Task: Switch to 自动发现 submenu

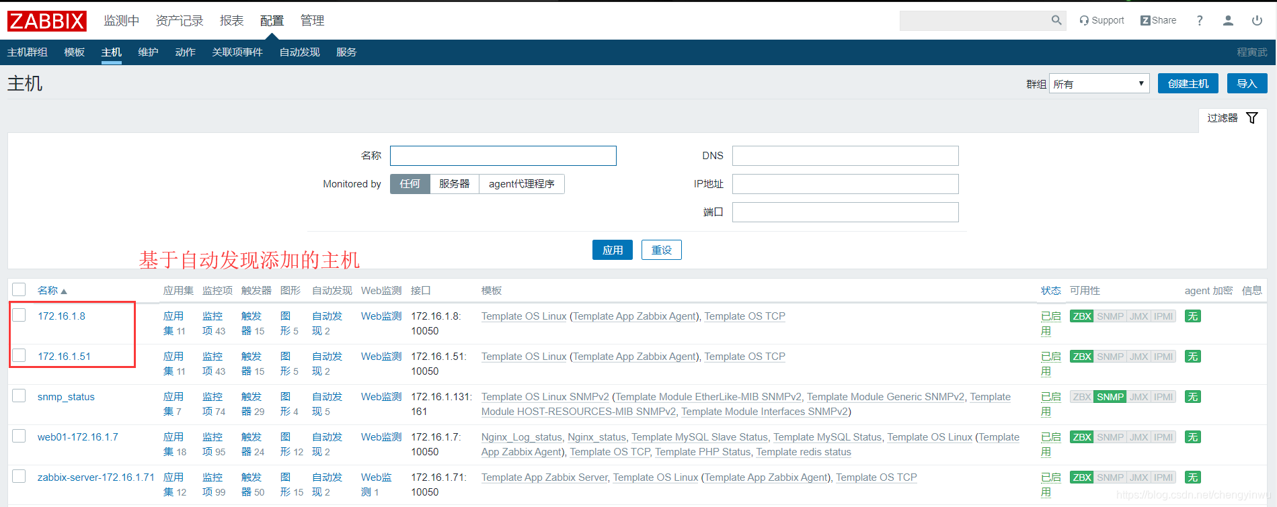Action: [x=300, y=52]
